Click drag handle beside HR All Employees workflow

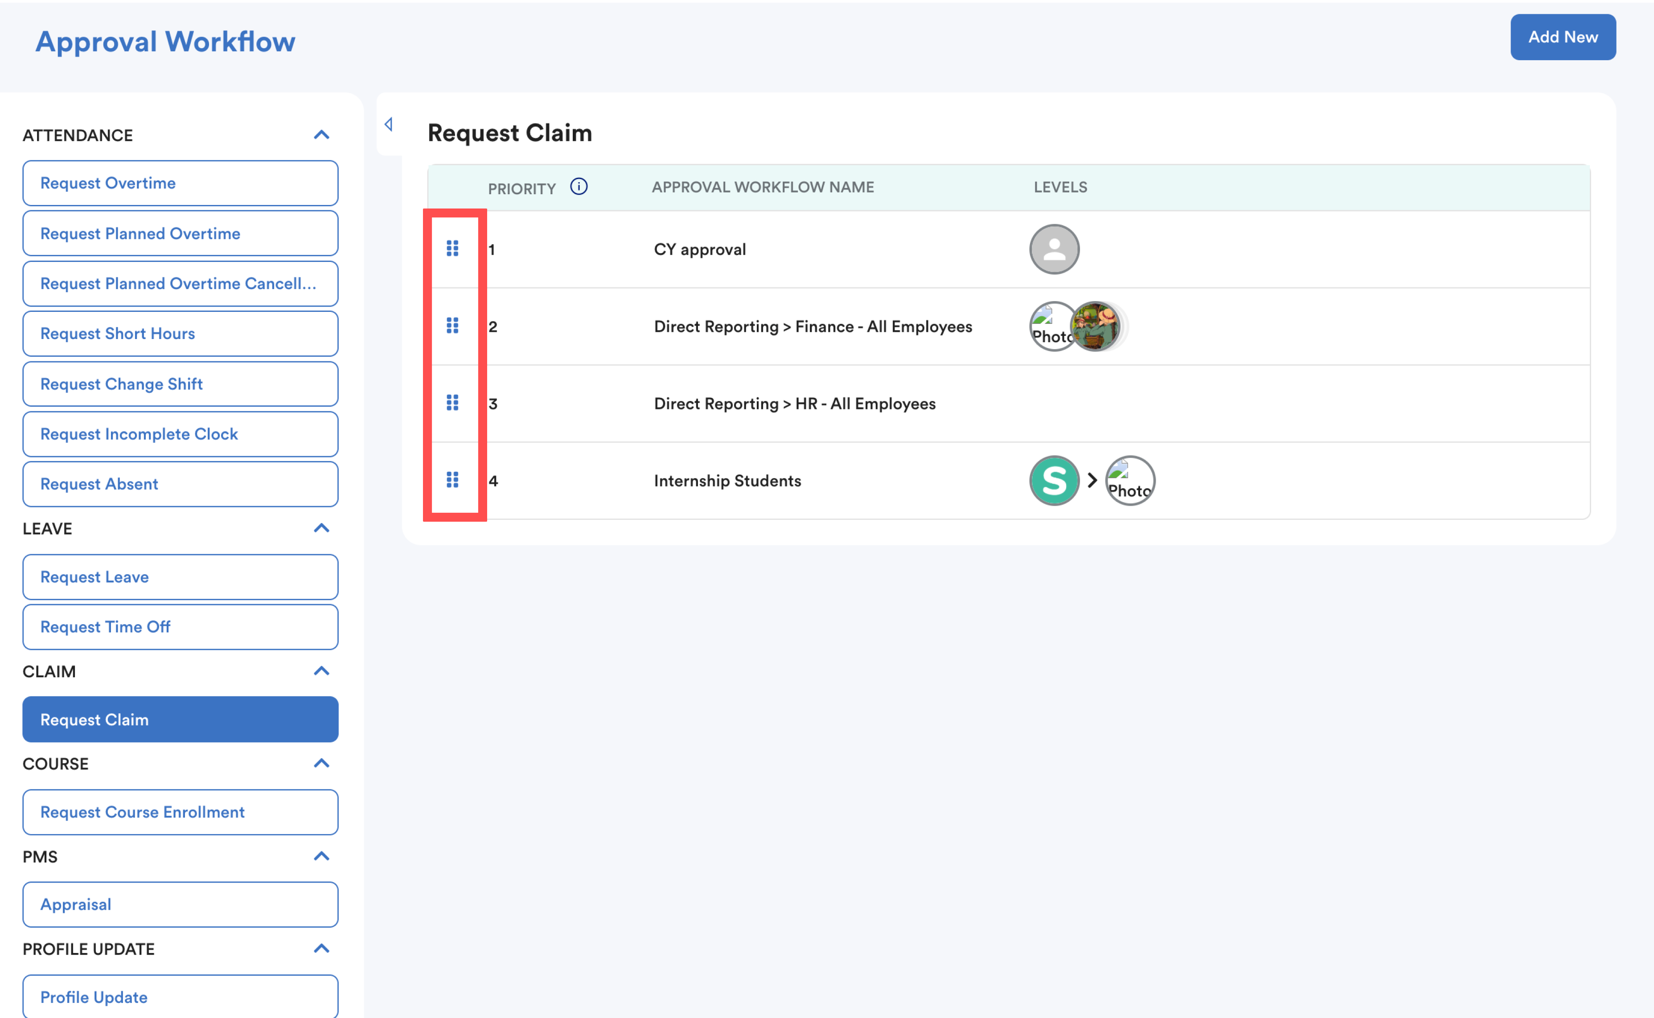452,403
